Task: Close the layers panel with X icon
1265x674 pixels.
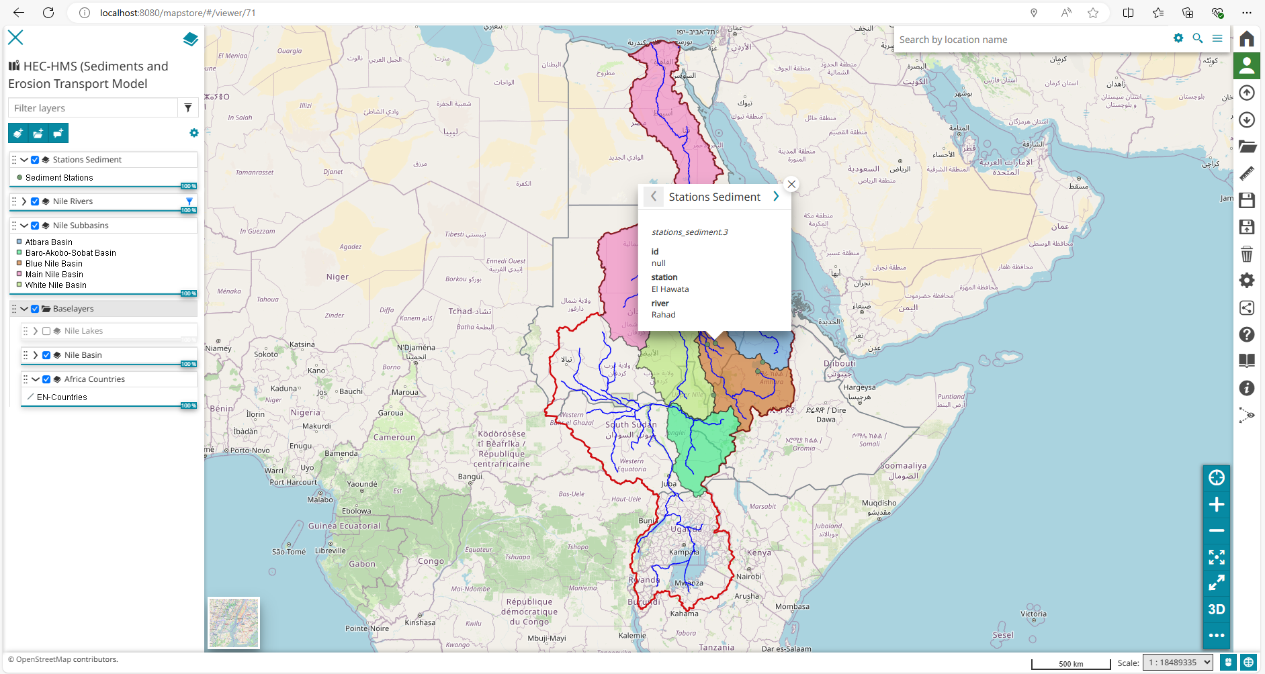Action: click(15, 38)
